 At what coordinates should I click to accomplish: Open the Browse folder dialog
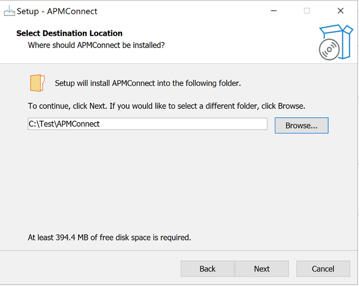pos(302,125)
